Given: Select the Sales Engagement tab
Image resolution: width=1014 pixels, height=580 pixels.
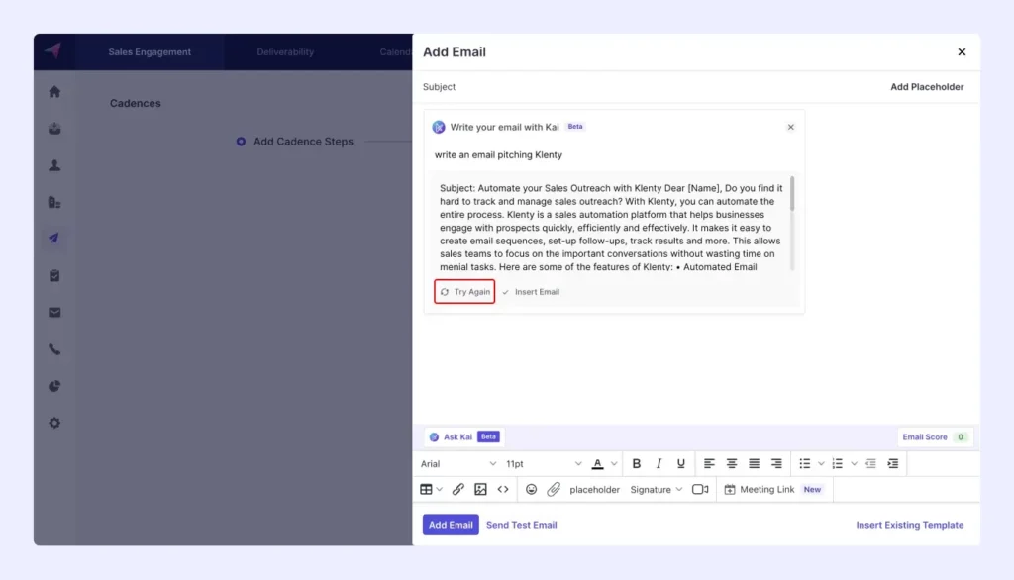Looking at the screenshot, I should [x=151, y=51].
